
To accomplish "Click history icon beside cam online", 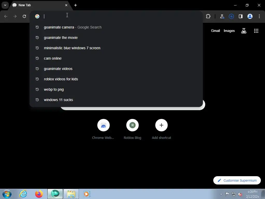I will pos(37,58).
